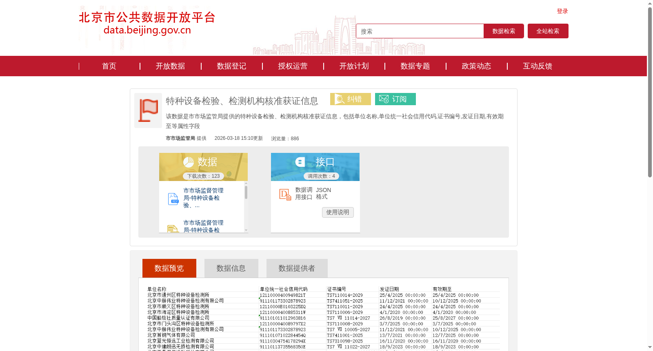This screenshot has width=653, height=351.
Task: Click the pie chart icon on 数据 card
Action: (189, 162)
